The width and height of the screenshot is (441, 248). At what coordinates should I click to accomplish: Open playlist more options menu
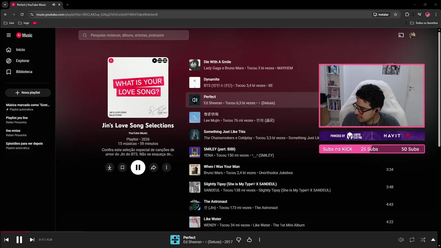tap(166, 167)
